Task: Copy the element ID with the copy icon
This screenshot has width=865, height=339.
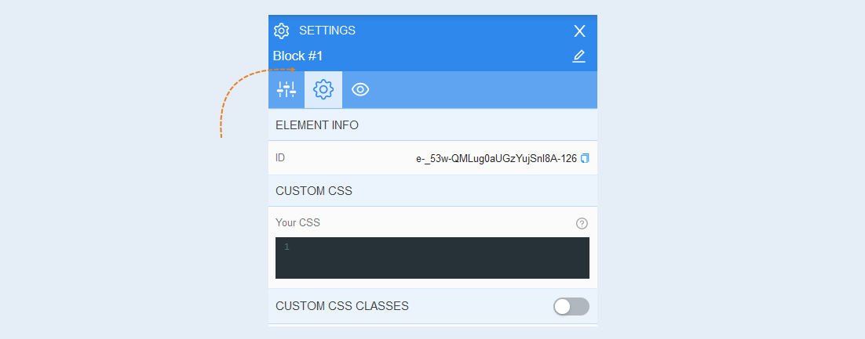Action: (586, 158)
